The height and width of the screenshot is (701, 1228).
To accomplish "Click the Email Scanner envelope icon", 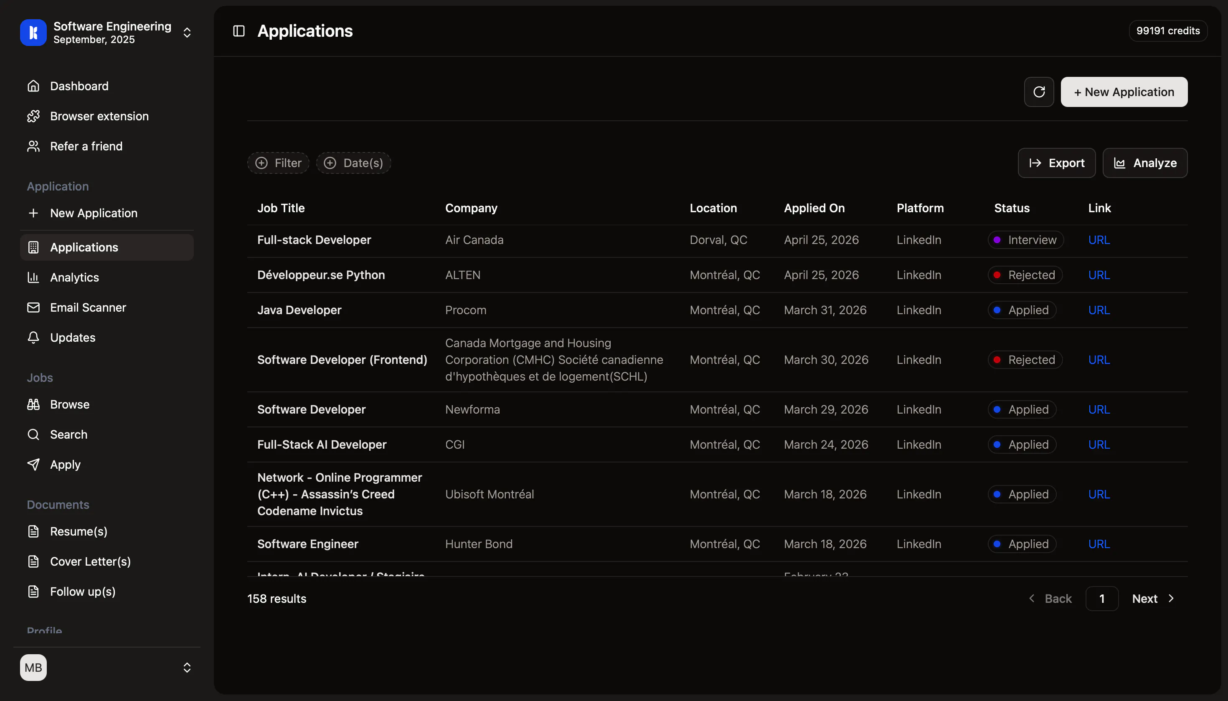I will pyautogui.click(x=33, y=307).
